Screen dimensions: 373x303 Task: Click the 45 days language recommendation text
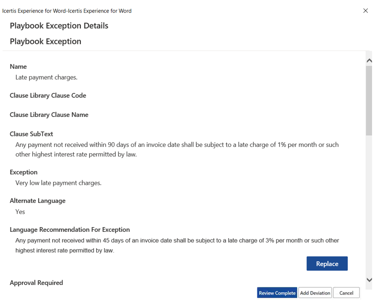click(x=177, y=245)
